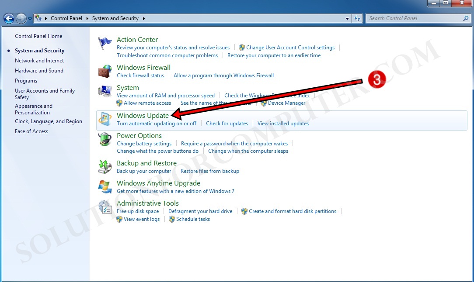Click the refresh button beside the address bar
The image size is (474, 282).
click(358, 18)
